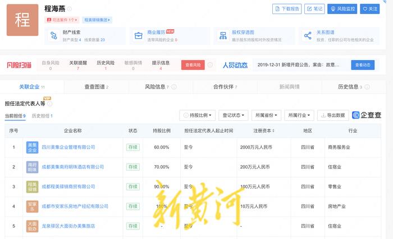This screenshot has height=239, width=393.
Task: Click the 程 avatar thumbnail
Action: 22,20
